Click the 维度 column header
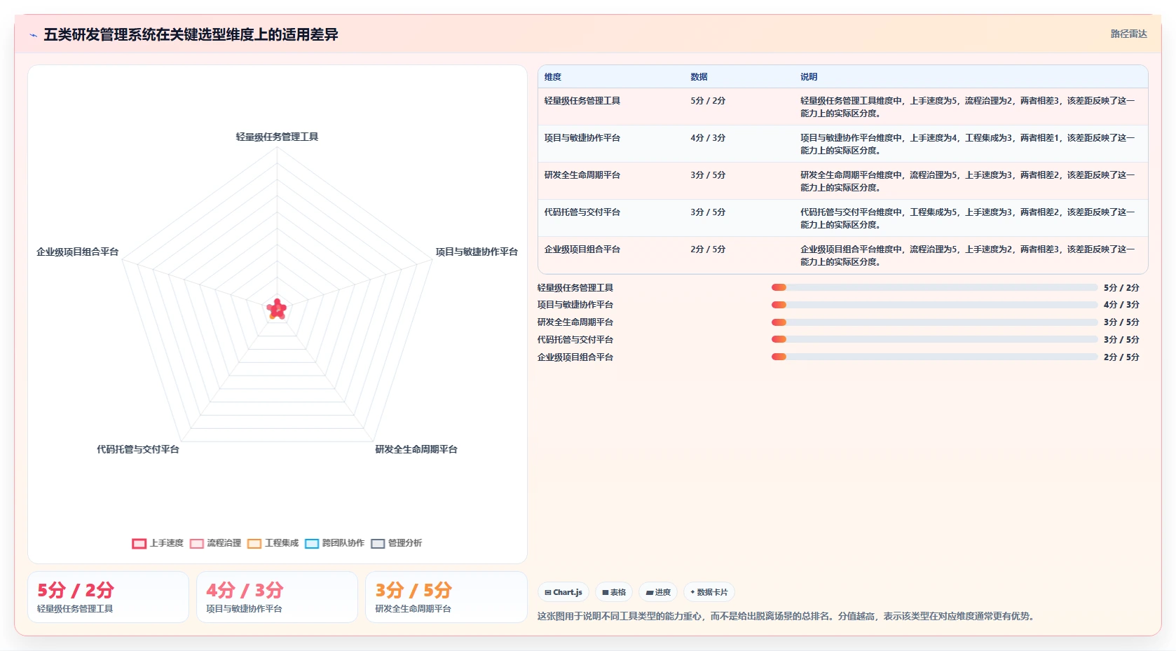 [553, 77]
